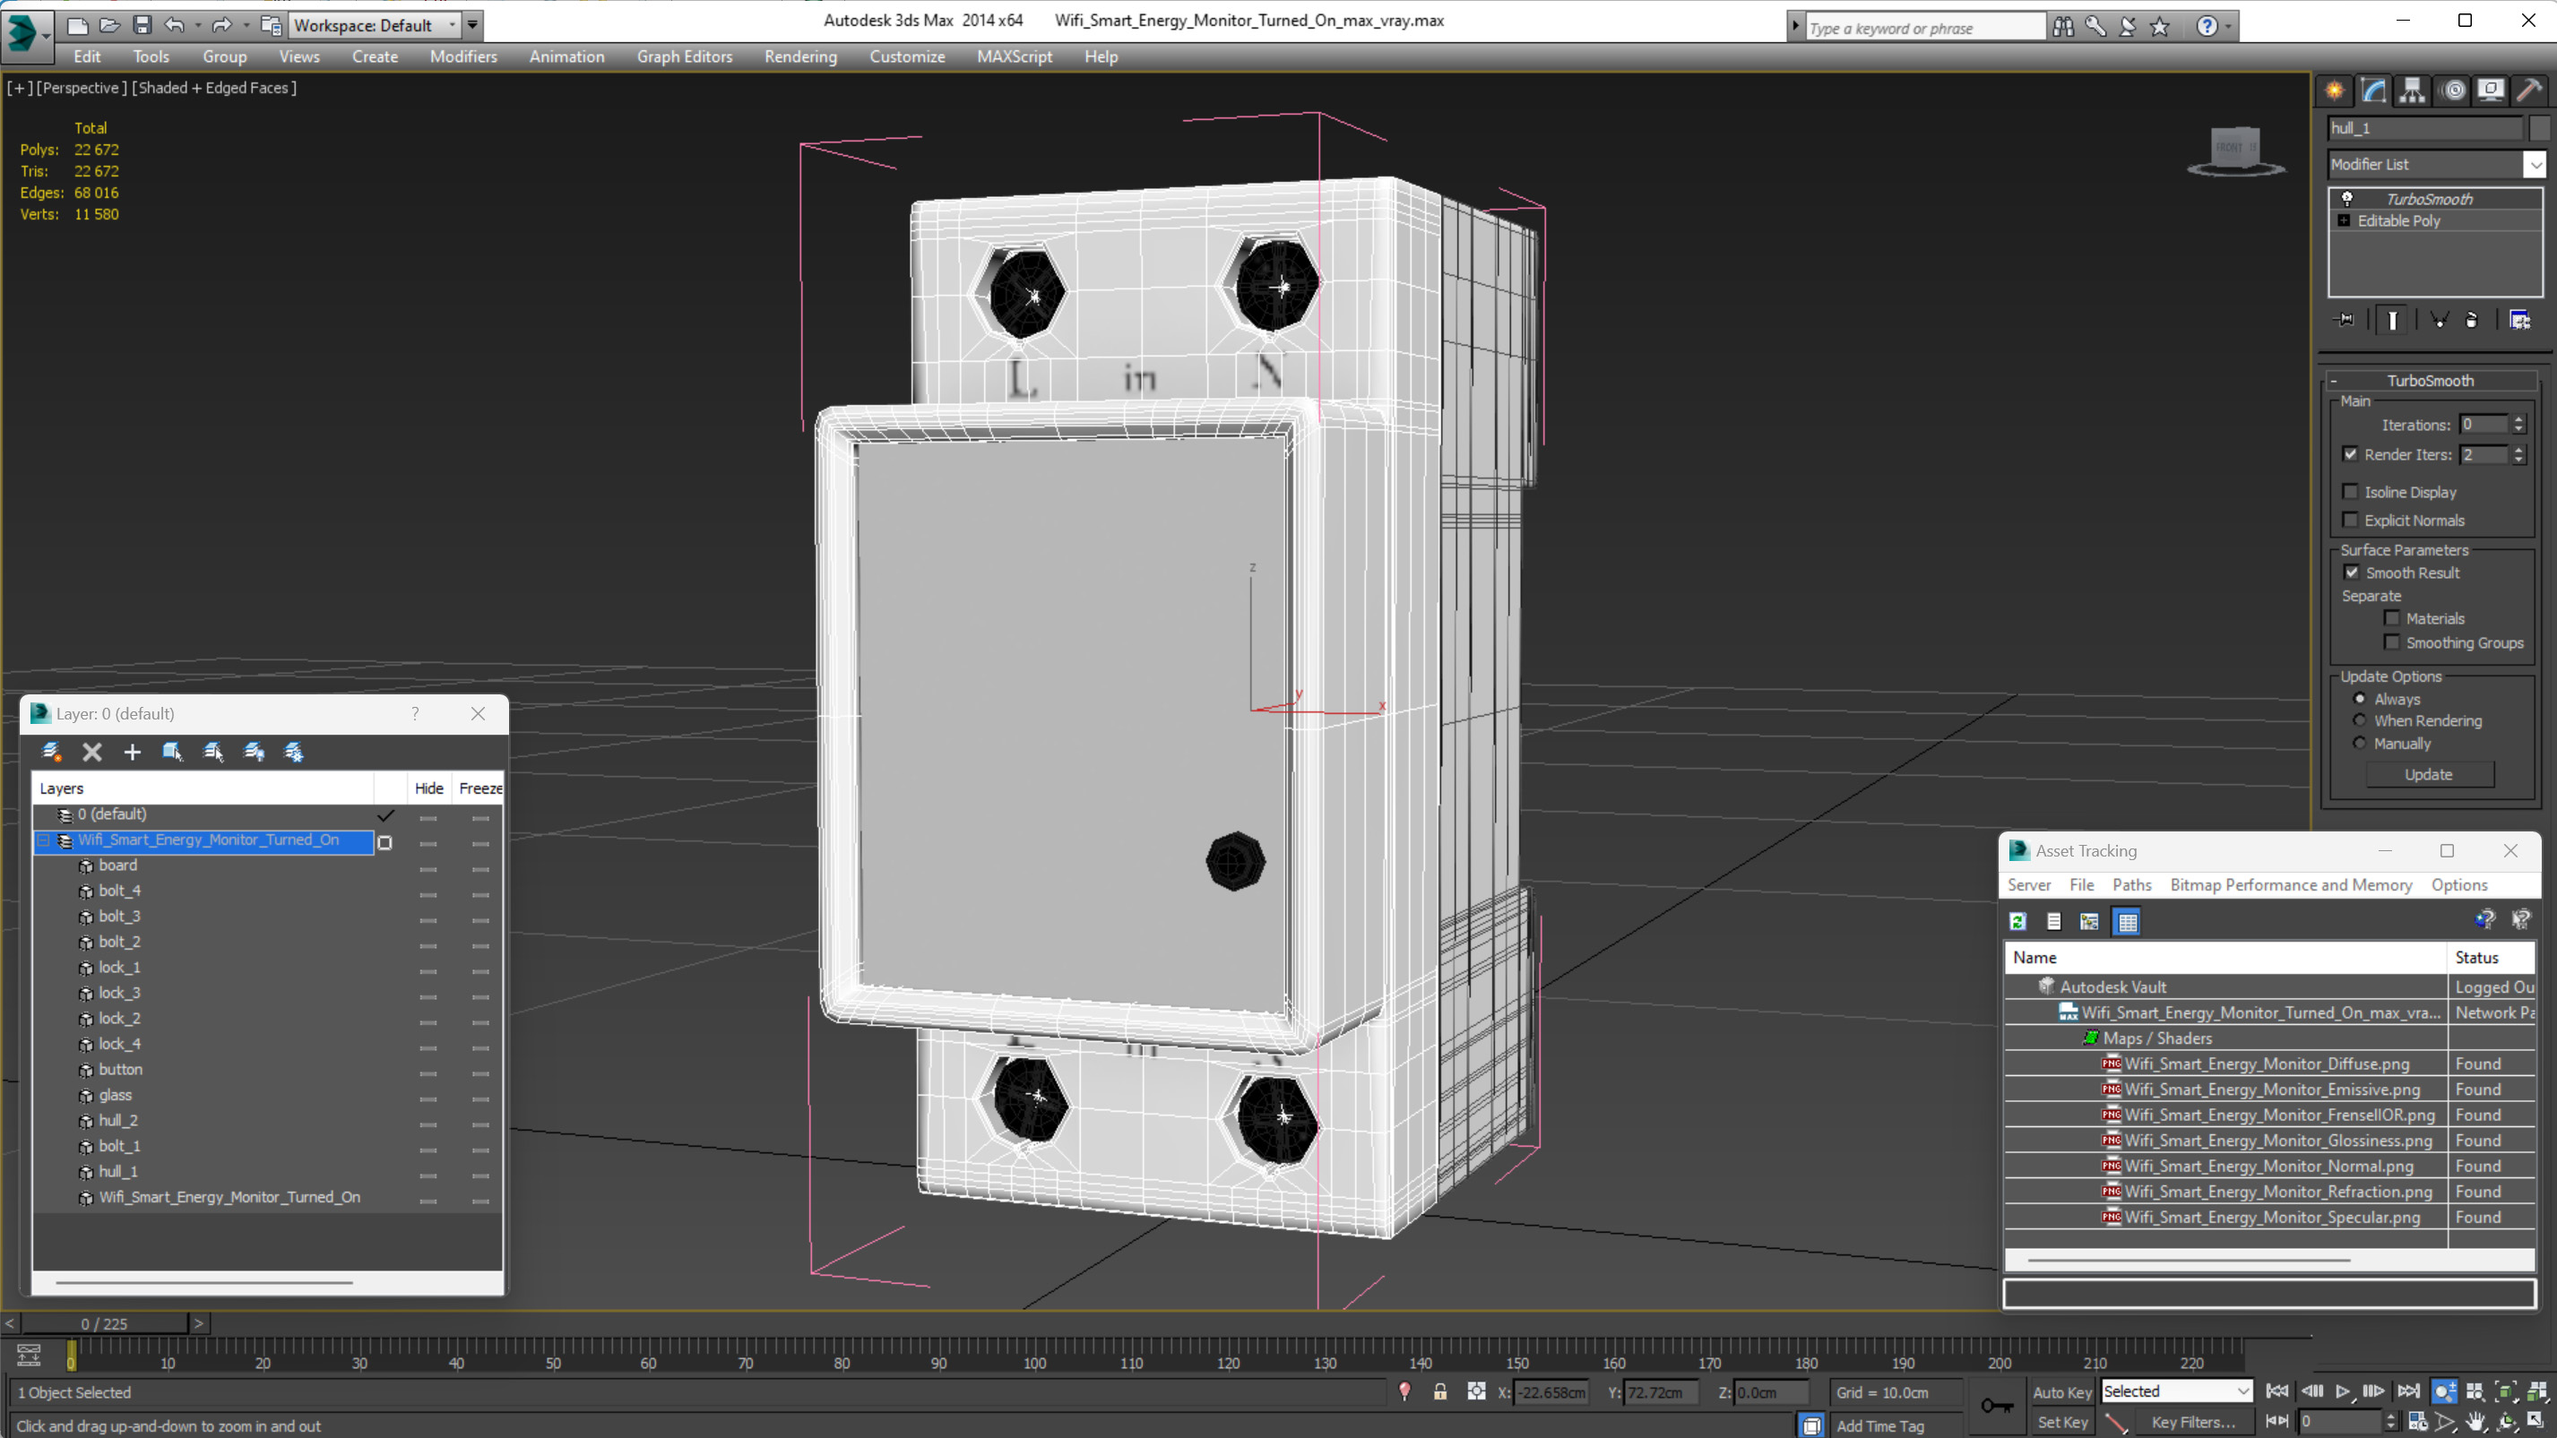Image resolution: width=2557 pixels, height=1438 pixels.
Task: Click the Pin Stack icon
Action: tap(2345, 320)
